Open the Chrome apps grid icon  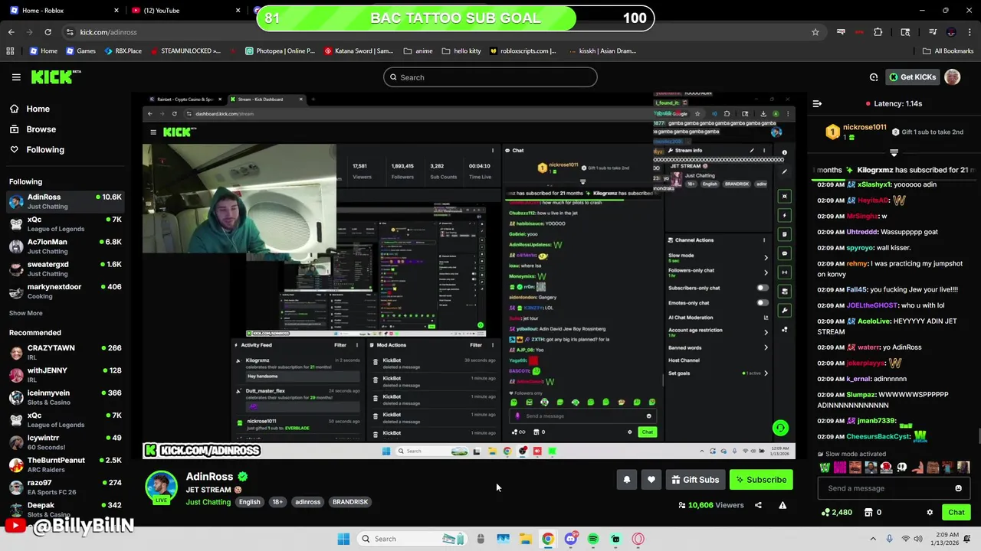point(10,51)
